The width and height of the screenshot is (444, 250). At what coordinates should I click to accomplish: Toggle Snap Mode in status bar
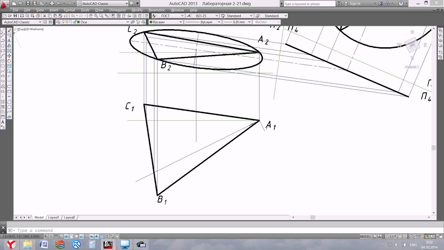51,236
